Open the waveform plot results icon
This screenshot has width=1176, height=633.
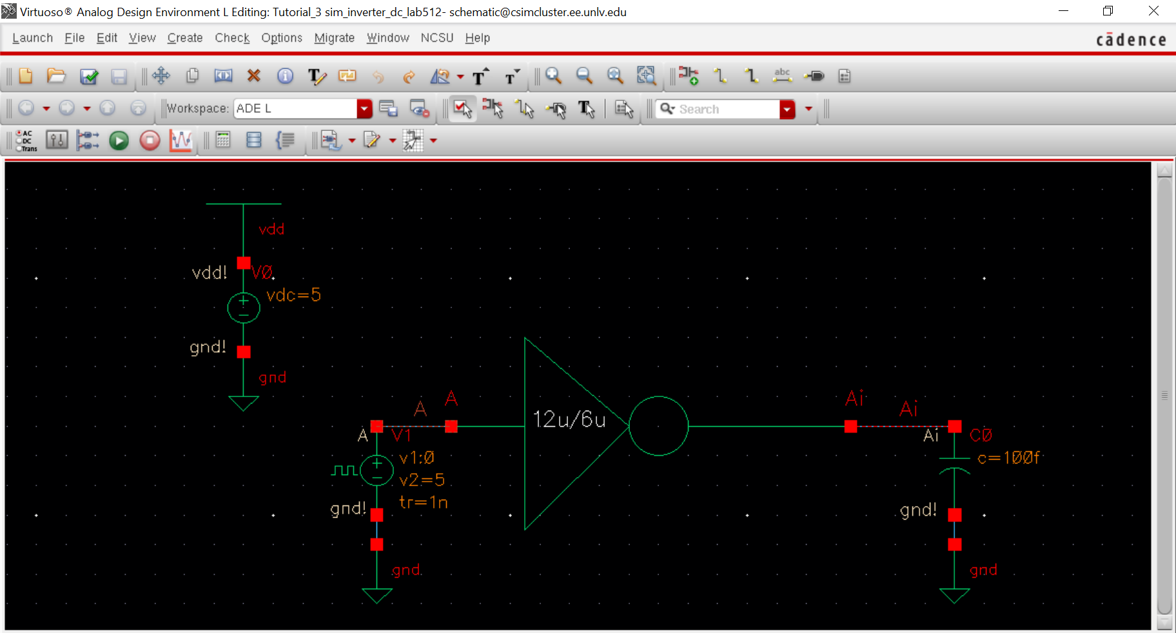[181, 141]
